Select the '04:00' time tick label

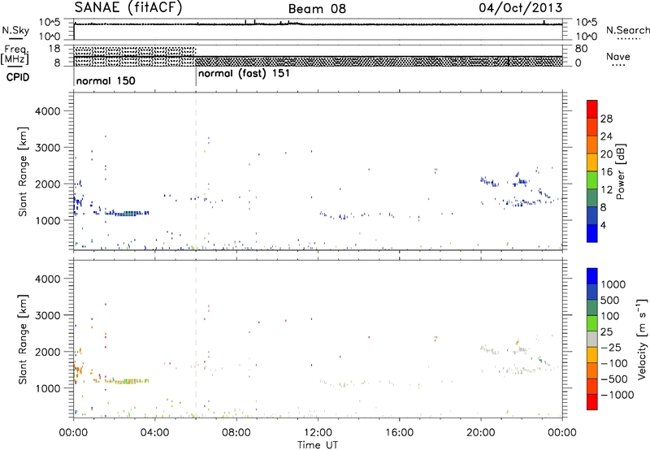(x=155, y=433)
